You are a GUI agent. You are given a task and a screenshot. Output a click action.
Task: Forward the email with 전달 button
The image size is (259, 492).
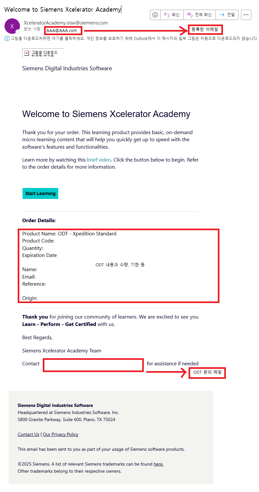point(227,15)
